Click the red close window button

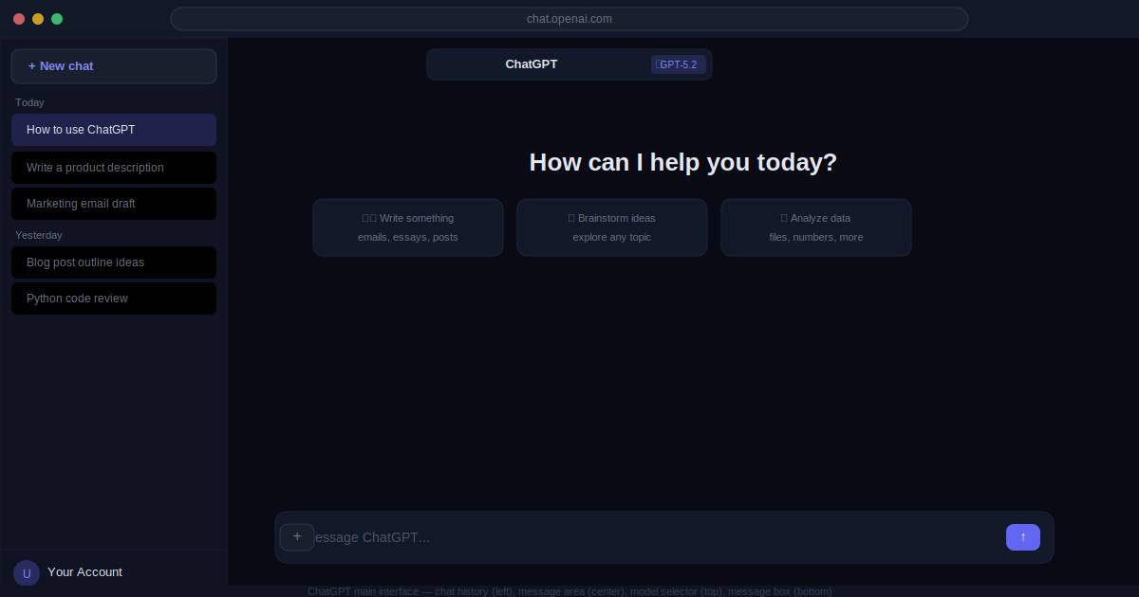(x=19, y=19)
